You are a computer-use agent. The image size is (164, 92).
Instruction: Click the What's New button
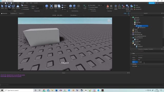click(152, 3)
